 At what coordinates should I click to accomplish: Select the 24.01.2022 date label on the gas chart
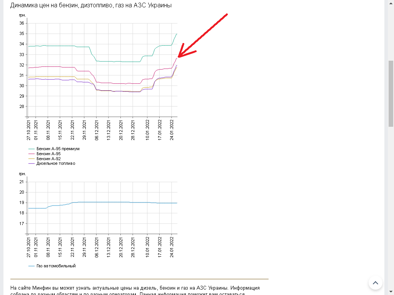coord(172,247)
